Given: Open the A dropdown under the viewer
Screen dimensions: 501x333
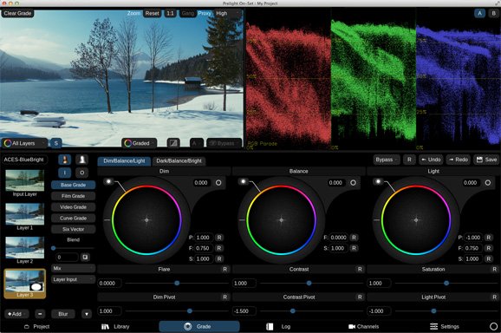Looking at the screenshot, I should [x=196, y=143].
